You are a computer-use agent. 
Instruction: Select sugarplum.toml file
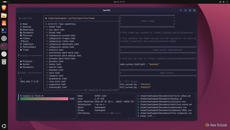57,84
